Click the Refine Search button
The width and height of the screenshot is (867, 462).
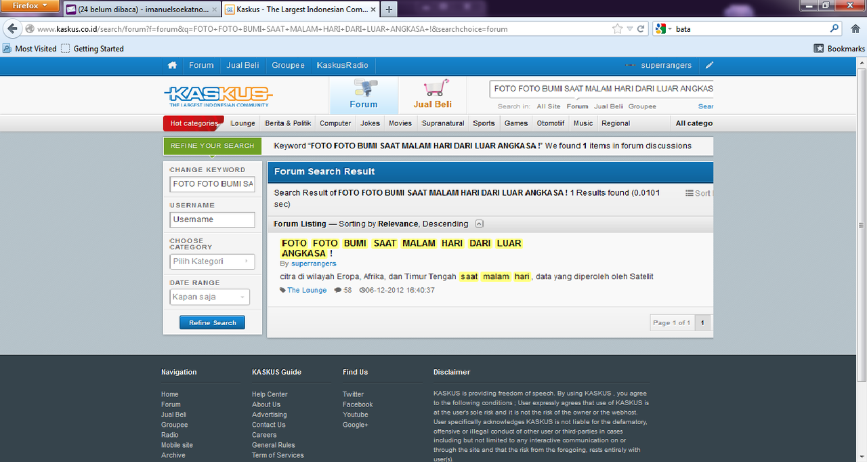(x=212, y=322)
